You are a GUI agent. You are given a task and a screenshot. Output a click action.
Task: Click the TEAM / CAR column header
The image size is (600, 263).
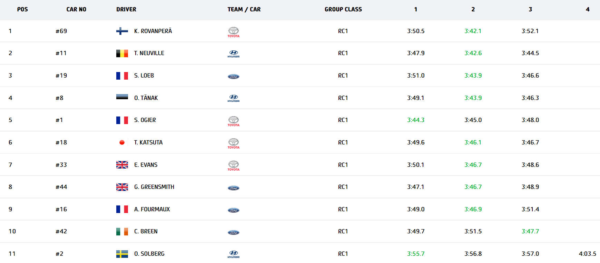[x=244, y=9]
